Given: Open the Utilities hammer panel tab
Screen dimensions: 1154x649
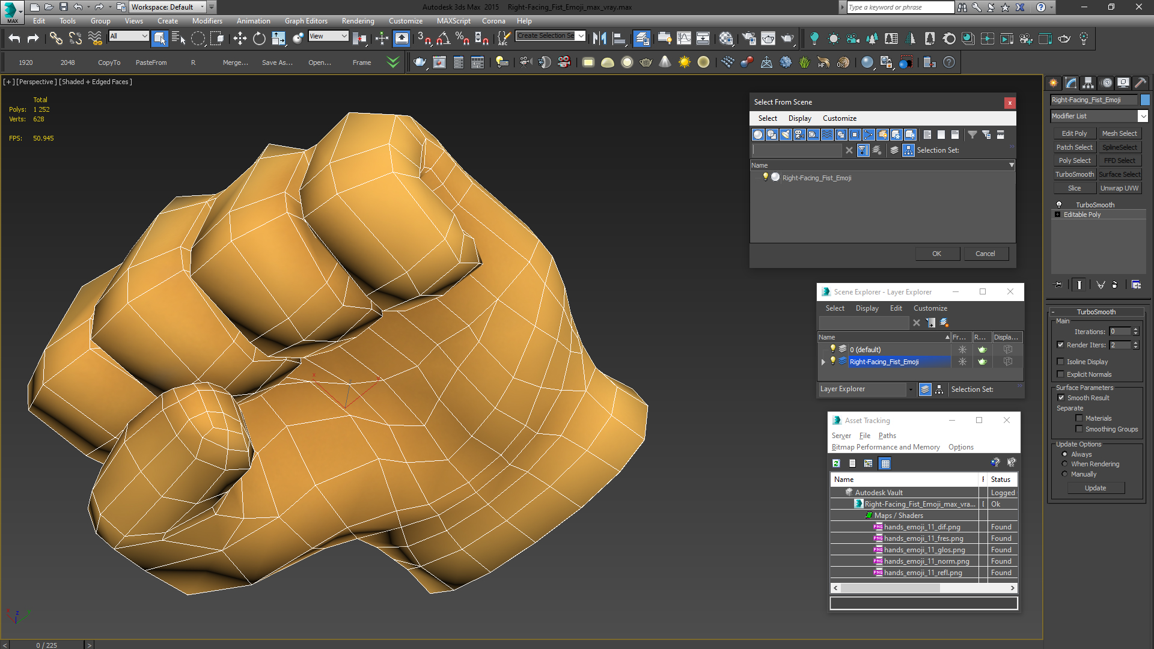Looking at the screenshot, I should coord(1141,83).
